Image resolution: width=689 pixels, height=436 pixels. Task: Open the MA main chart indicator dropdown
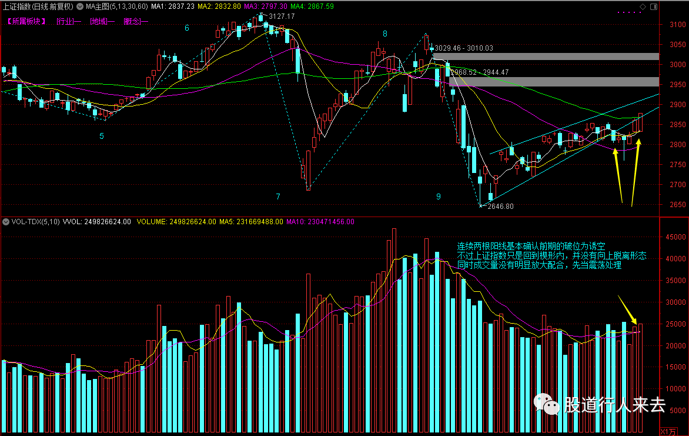click(x=80, y=6)
